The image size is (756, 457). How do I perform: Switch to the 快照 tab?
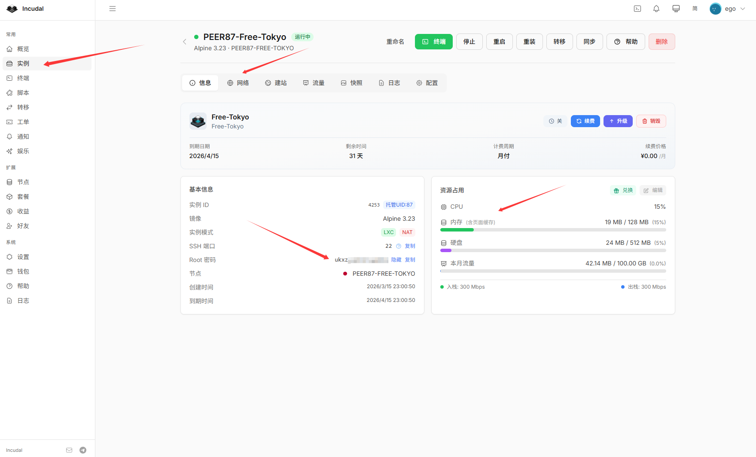click(x=351, y=83)
